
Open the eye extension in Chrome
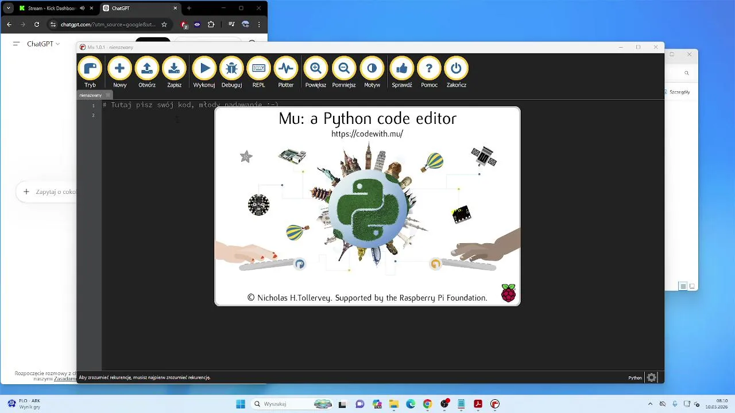[197, 25]
